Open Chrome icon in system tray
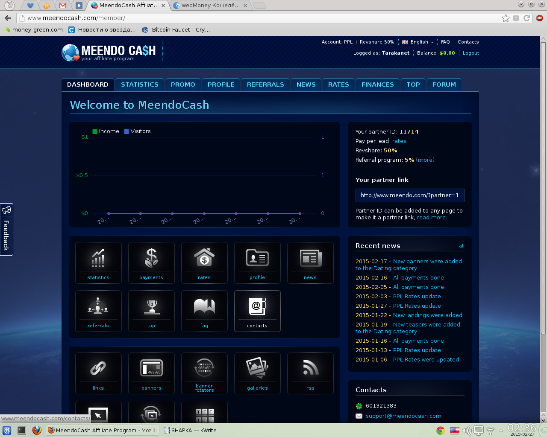This screenshot has width=547, height=437. tap(440, 430)
